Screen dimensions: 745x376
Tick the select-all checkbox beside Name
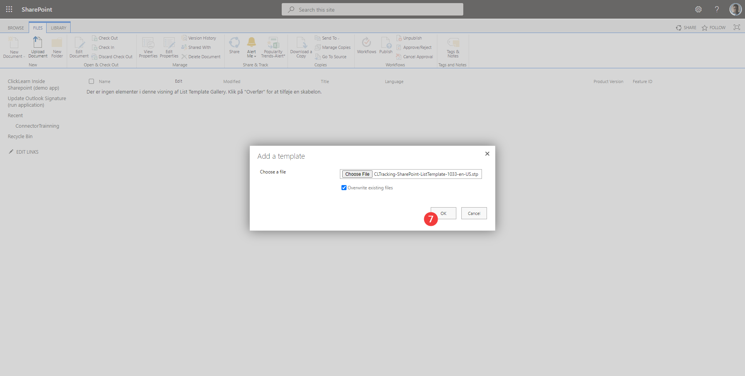pos(91,81)
